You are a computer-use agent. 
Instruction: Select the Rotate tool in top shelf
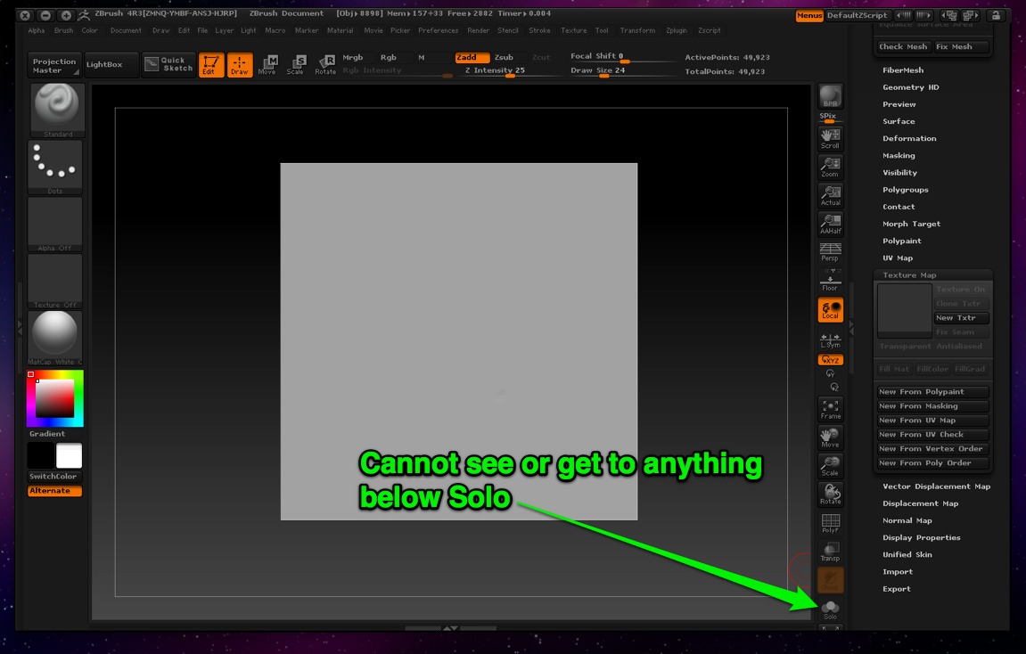coord(325,65)
